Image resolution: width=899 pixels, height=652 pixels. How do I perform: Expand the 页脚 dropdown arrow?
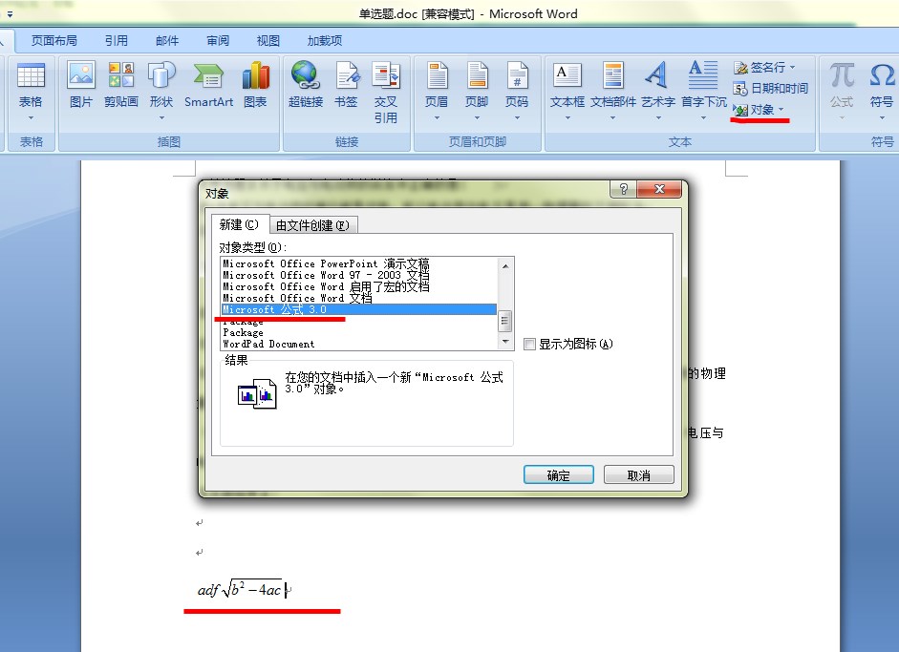(477, 118)
